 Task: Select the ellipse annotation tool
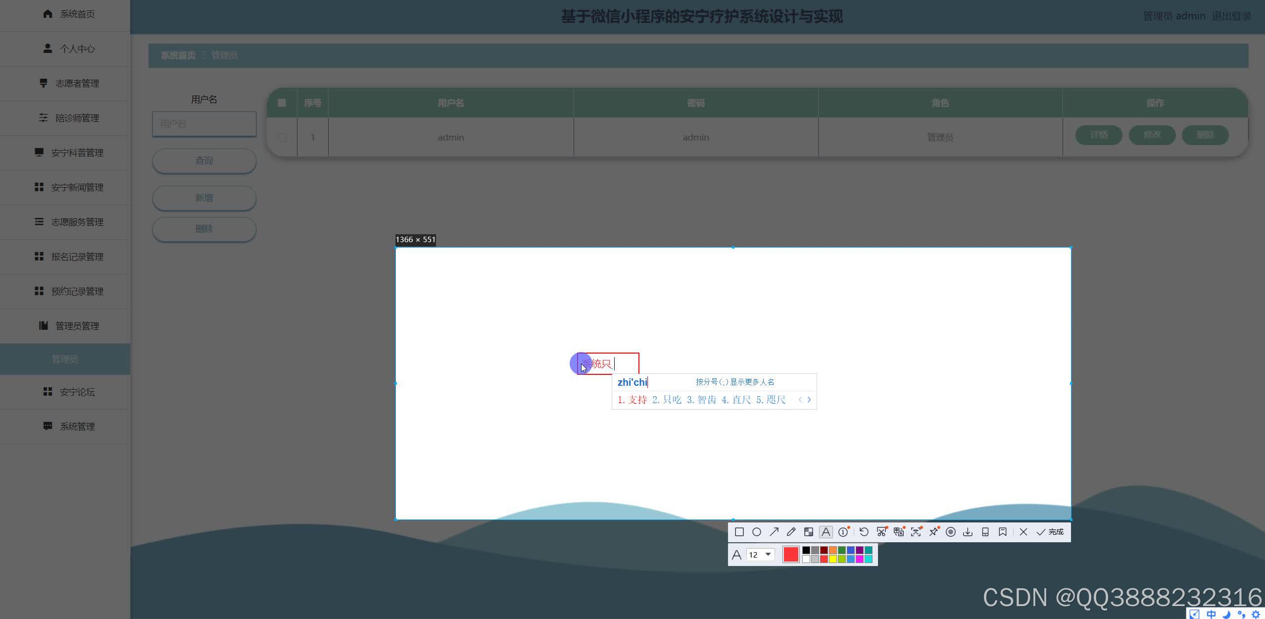(x=756, y=532)
